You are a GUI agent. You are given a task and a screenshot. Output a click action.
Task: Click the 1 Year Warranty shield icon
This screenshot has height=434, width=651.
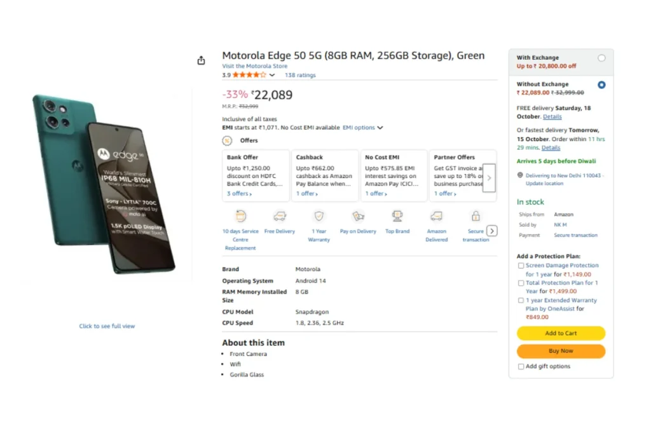319,216
